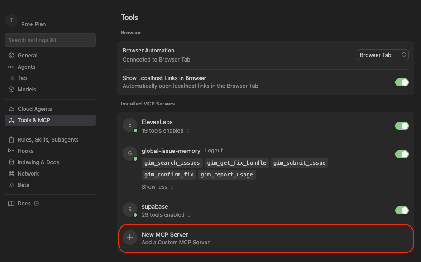
Task: Open the Browser Tab dropdown
Action: (x=383, y=54)
